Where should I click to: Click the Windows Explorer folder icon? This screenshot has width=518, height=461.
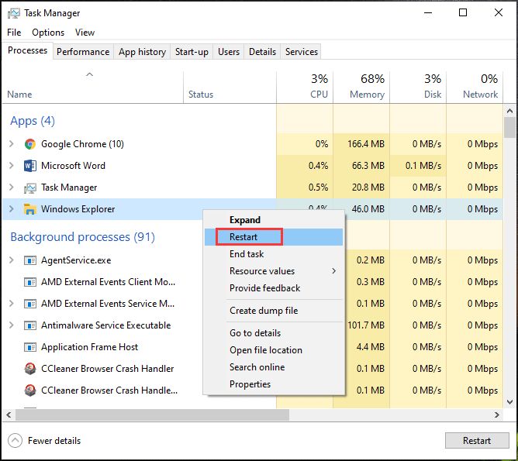pos(30,209)
